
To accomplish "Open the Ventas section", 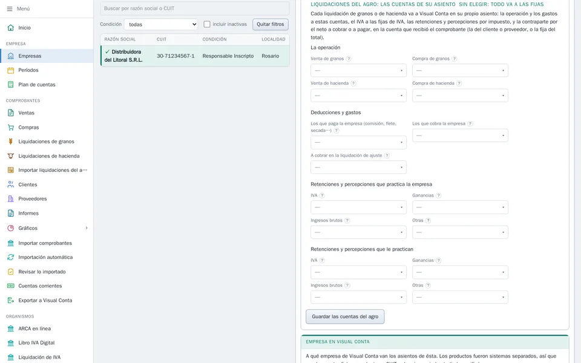I will pos(47,113).
